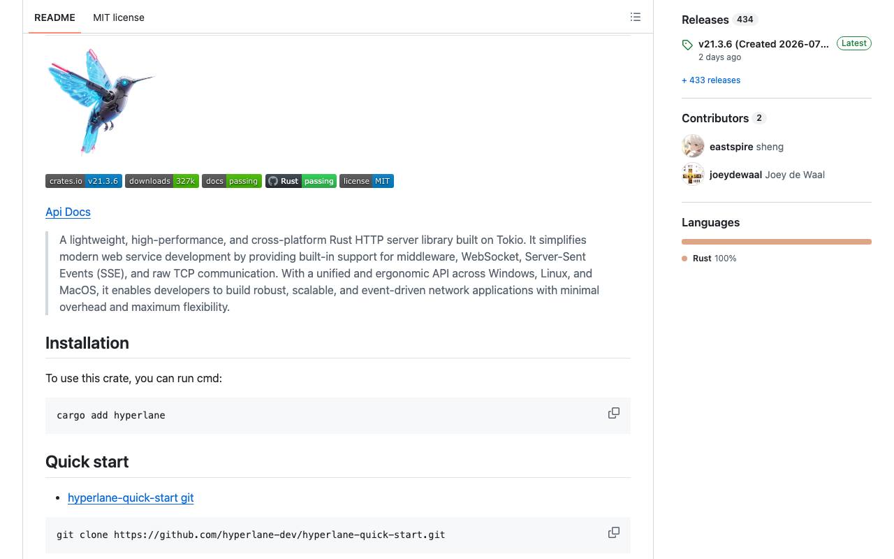This screenshot has width=894, height=559.
Task: Switch to the README tab
Action: 54,17
